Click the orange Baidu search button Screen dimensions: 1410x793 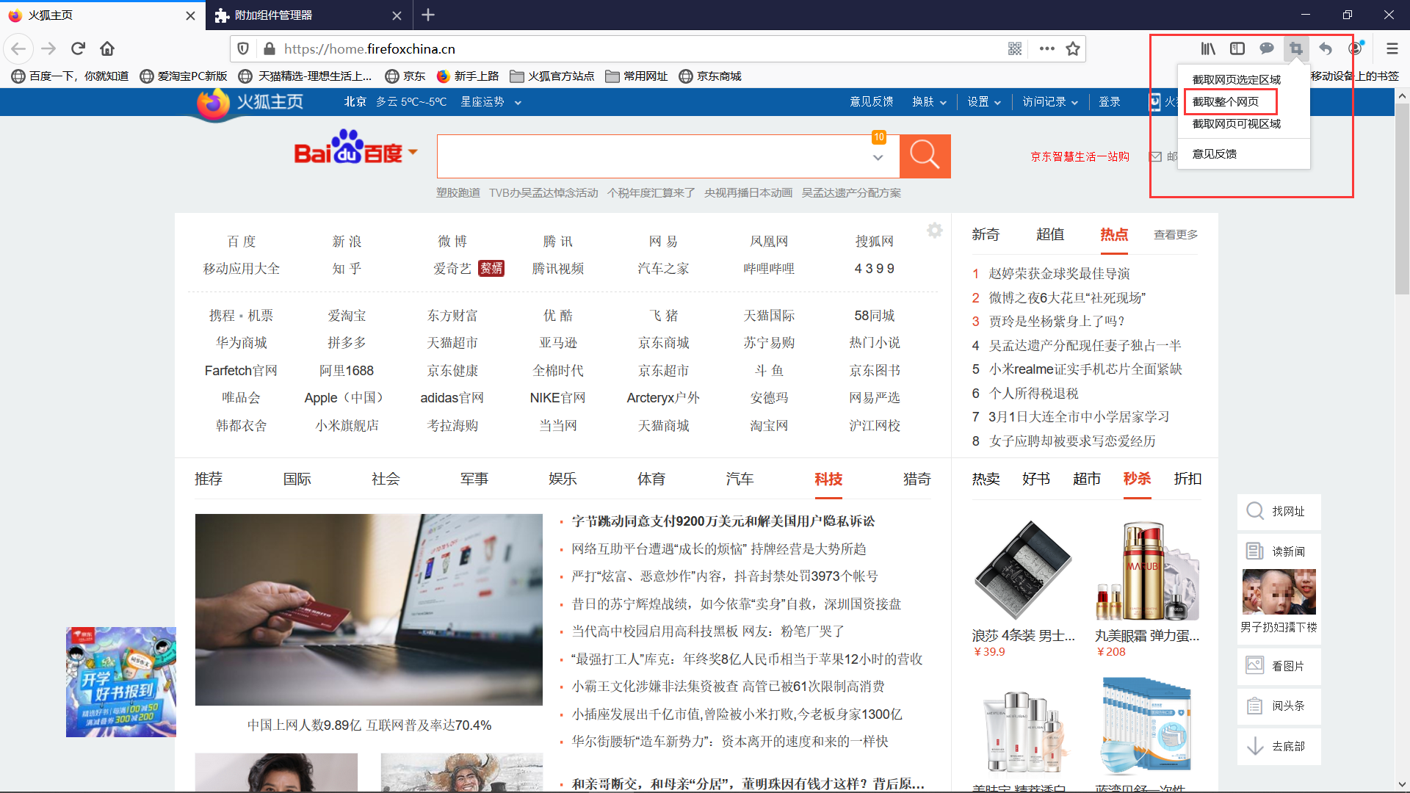925,156
